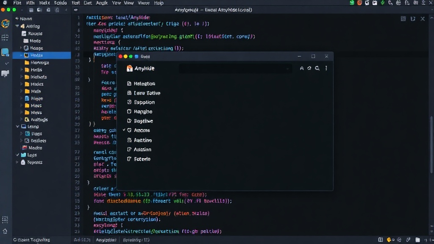Image resolution: width=434 pixels, height=244 pixels.
Task: Click the white square icon in status bar
Action: coord(417,240)
